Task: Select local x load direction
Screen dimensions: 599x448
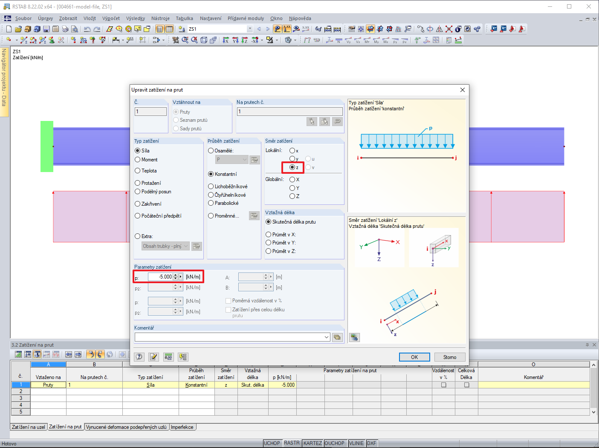Action: [294, 151]
